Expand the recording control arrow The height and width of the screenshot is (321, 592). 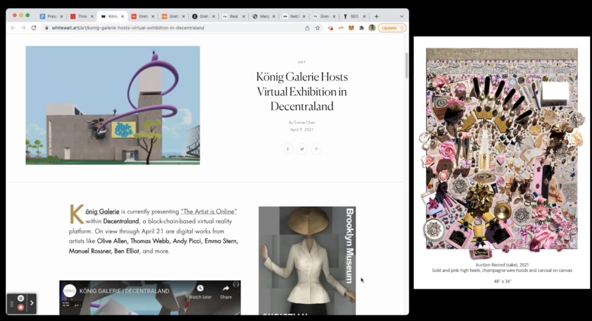click(x=32, y=303)
